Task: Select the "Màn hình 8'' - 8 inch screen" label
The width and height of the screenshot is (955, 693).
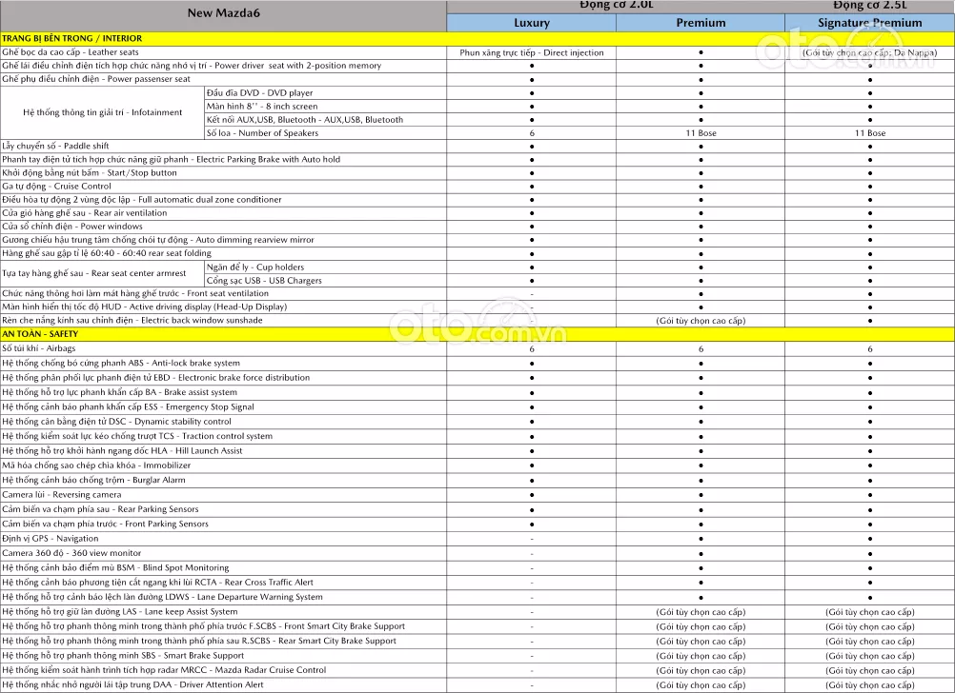Action: coord(262,107)
